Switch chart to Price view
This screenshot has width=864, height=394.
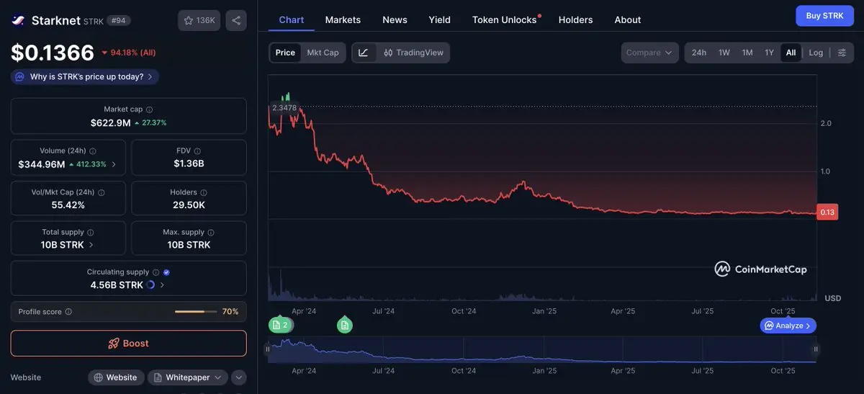[x=285, y=53]
